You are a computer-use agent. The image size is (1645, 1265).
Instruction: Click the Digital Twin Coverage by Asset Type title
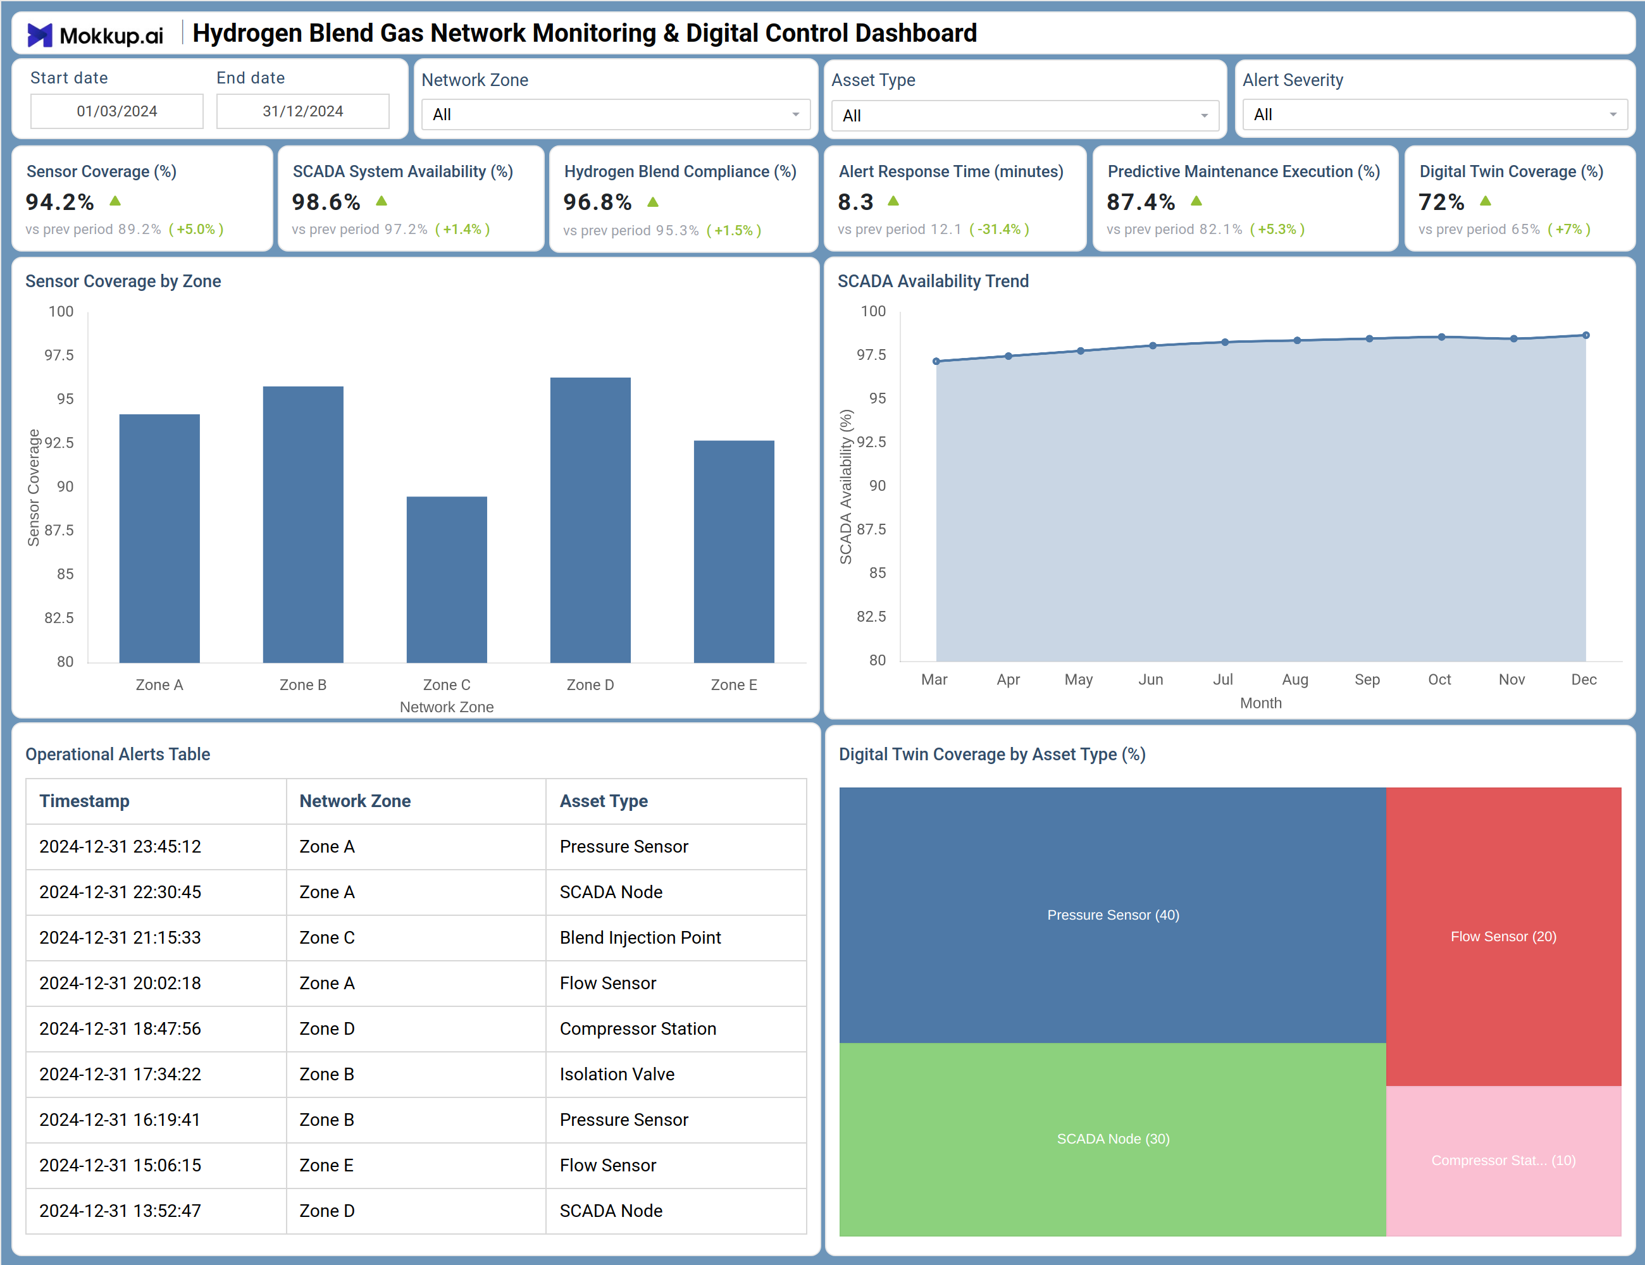(x=992, y=755)
